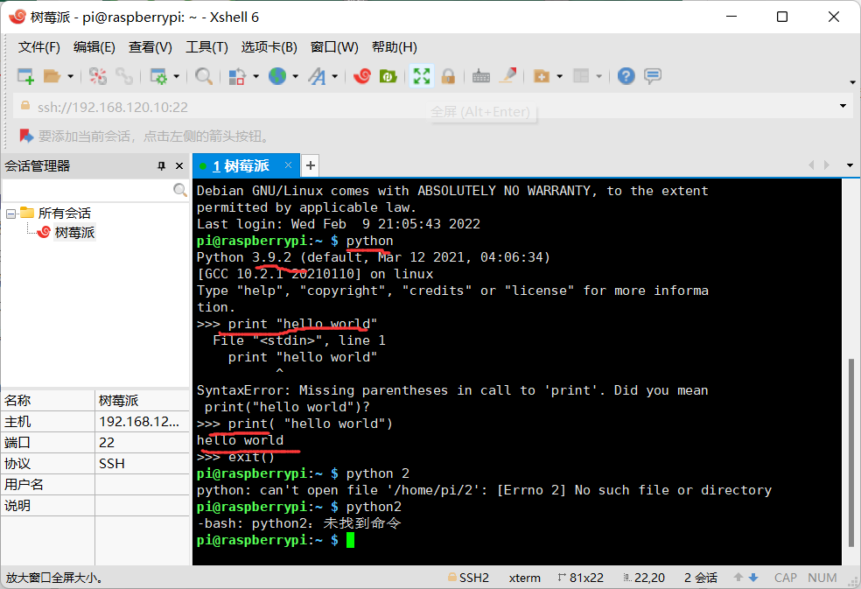Expand the Properties dropdown arrow
Image resolution: width=861 pixels, height=589 pixels.
tap(176, 76)
